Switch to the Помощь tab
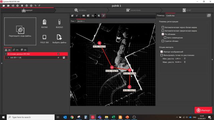Viewport: 214px width, 120px height. [x=160, y=16]
